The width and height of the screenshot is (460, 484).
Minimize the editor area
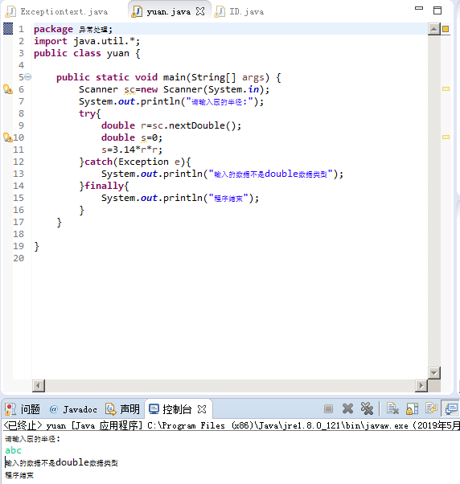[x=419, y=8]
